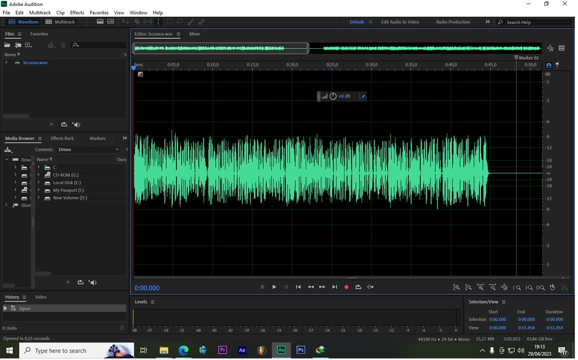Click the zoom navigator overview bar
The image size is (578, 360).
[221, 48]
